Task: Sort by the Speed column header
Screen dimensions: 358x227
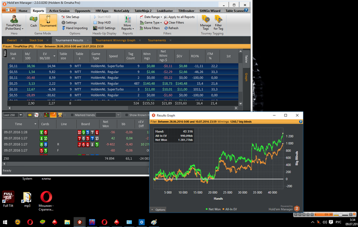Action: pyautogui.click(x=113, y=56)
